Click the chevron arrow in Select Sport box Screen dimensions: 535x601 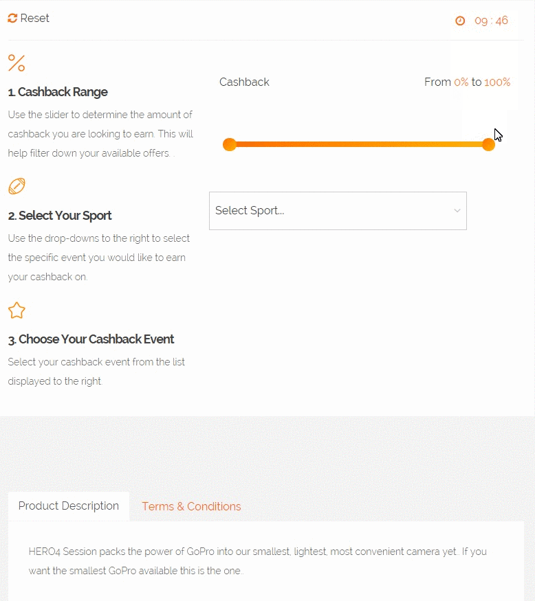[457, 211]
